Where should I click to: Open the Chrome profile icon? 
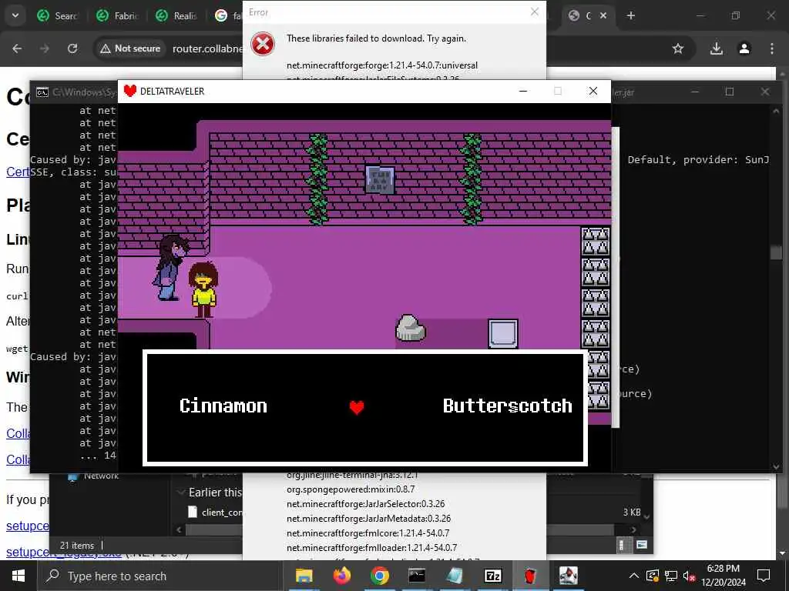pyautogui.click(x=744, y=48)
